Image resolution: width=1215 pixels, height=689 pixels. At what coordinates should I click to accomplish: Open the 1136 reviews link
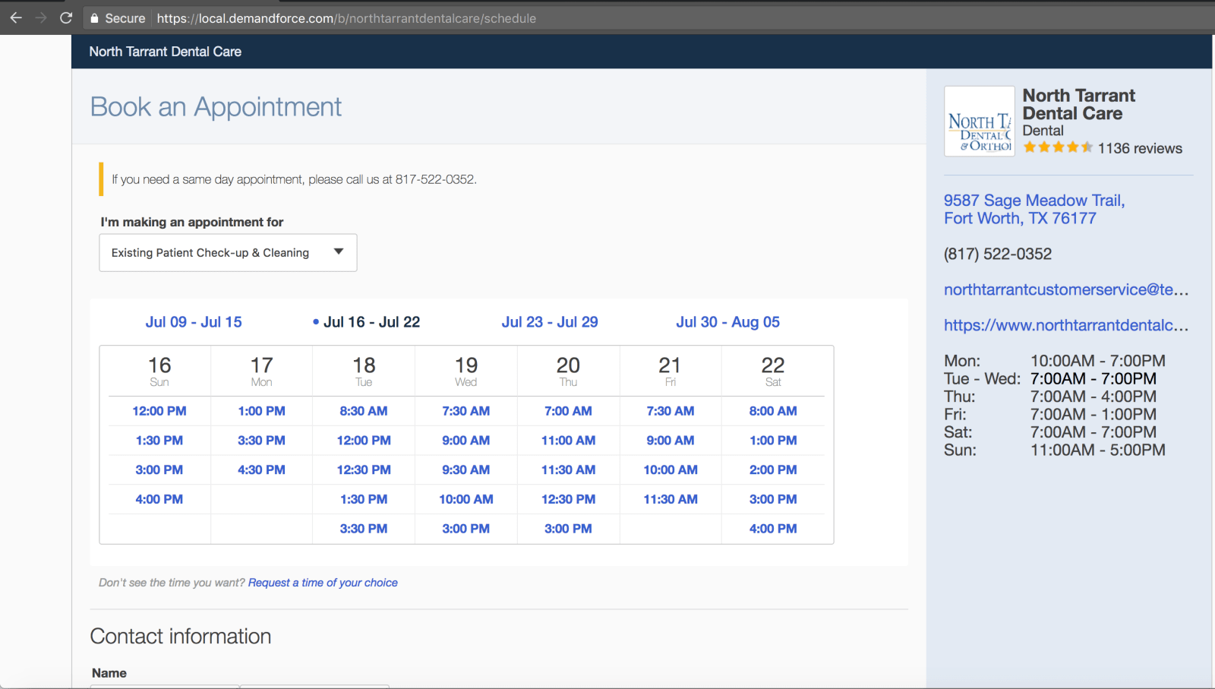tap(1140, 148)
